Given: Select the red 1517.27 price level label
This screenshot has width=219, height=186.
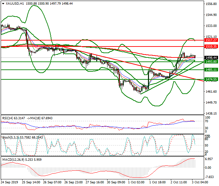Looking at the screenshot, I should [211, 40].
